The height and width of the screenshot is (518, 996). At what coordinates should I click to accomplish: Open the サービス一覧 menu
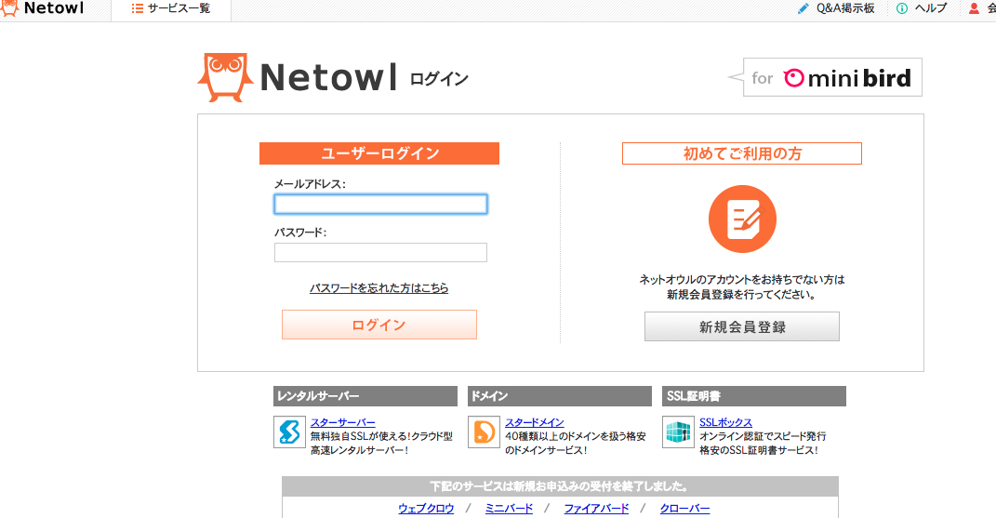[x=171, y=9]
